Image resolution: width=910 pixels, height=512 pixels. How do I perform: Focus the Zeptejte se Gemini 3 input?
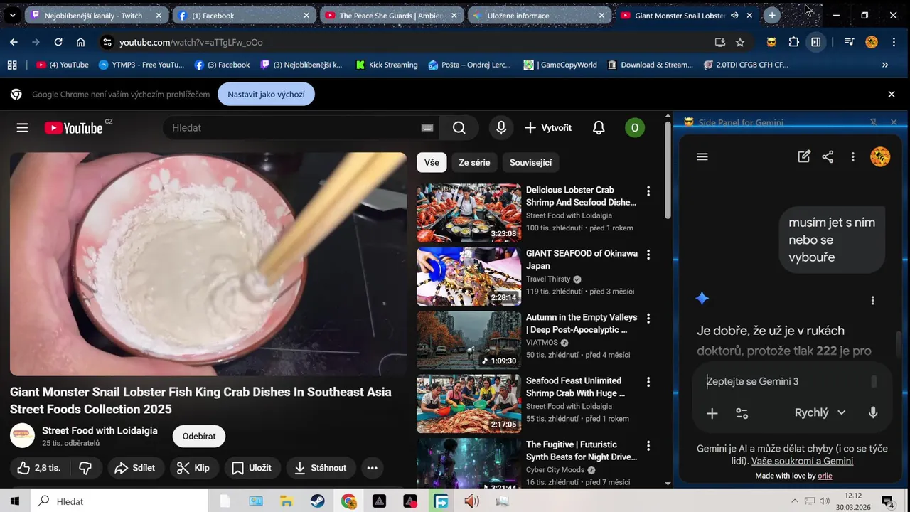pos(786,381)
